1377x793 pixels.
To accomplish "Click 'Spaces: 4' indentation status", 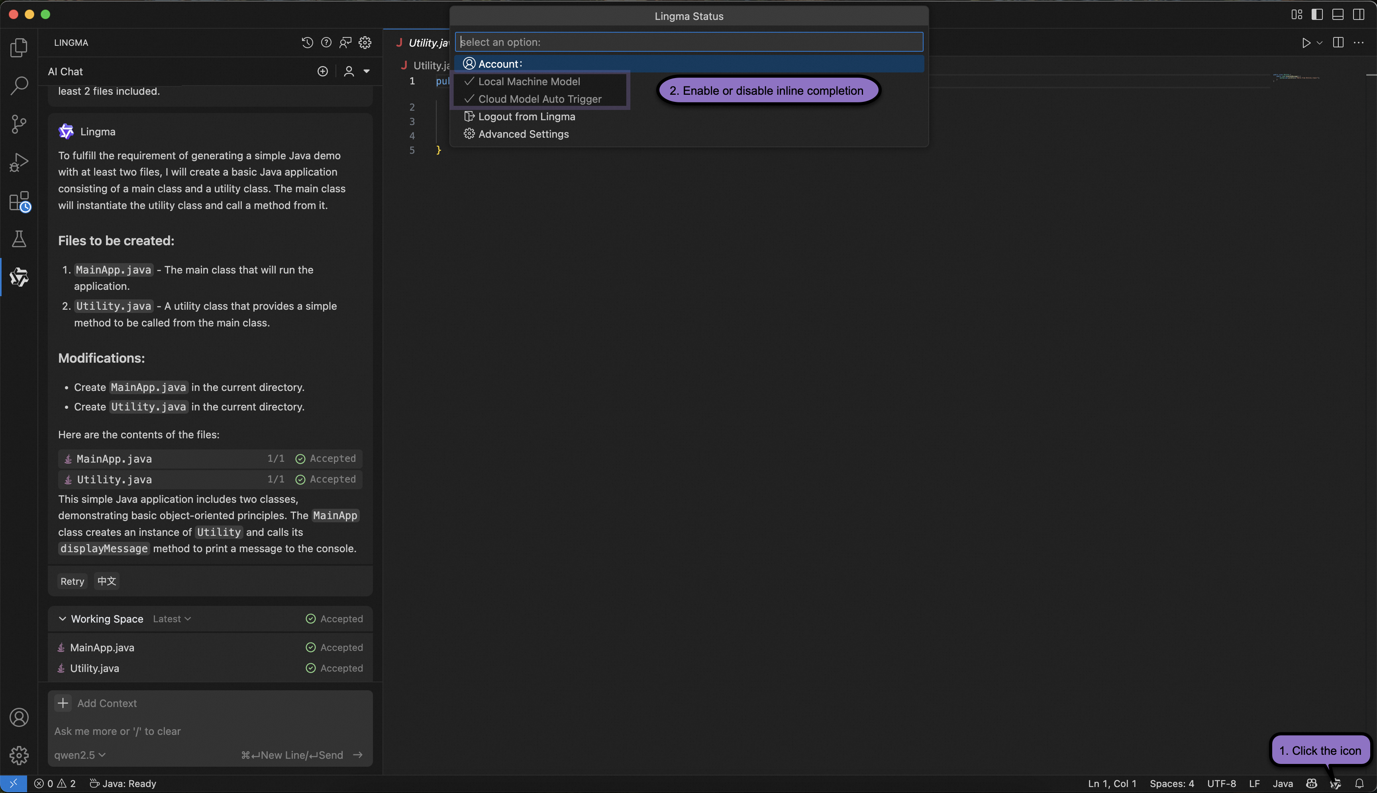I will pos(1172,784).
